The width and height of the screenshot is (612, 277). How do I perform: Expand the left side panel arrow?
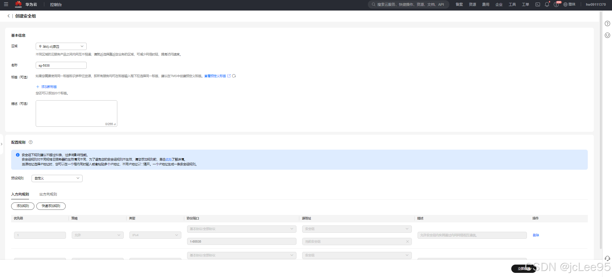(x=2, y=144)
